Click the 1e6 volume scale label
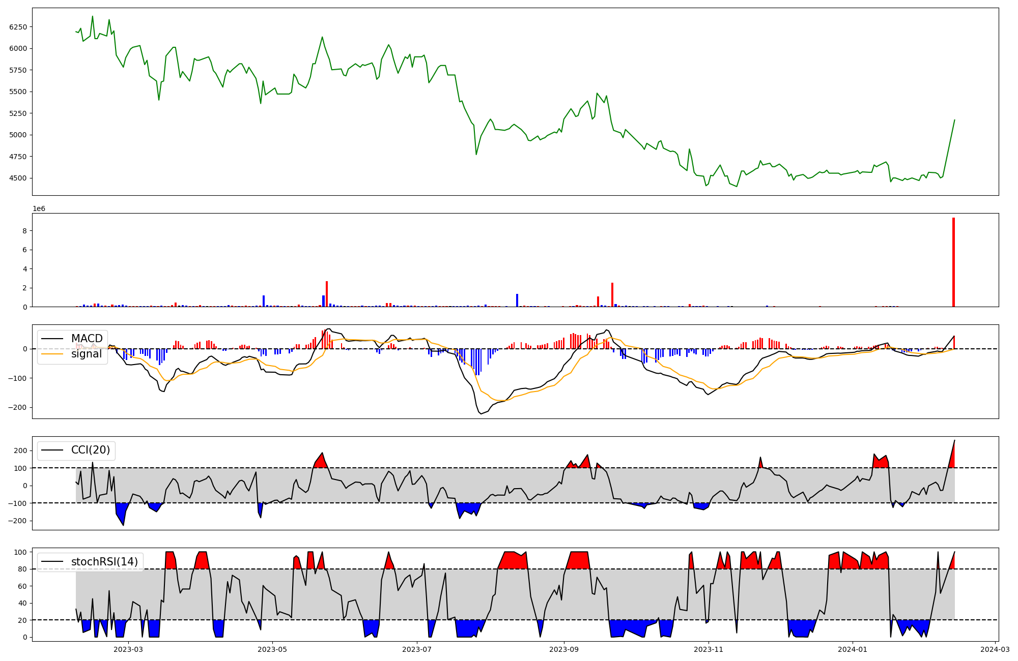1018x661 pixels. point(39,209)
